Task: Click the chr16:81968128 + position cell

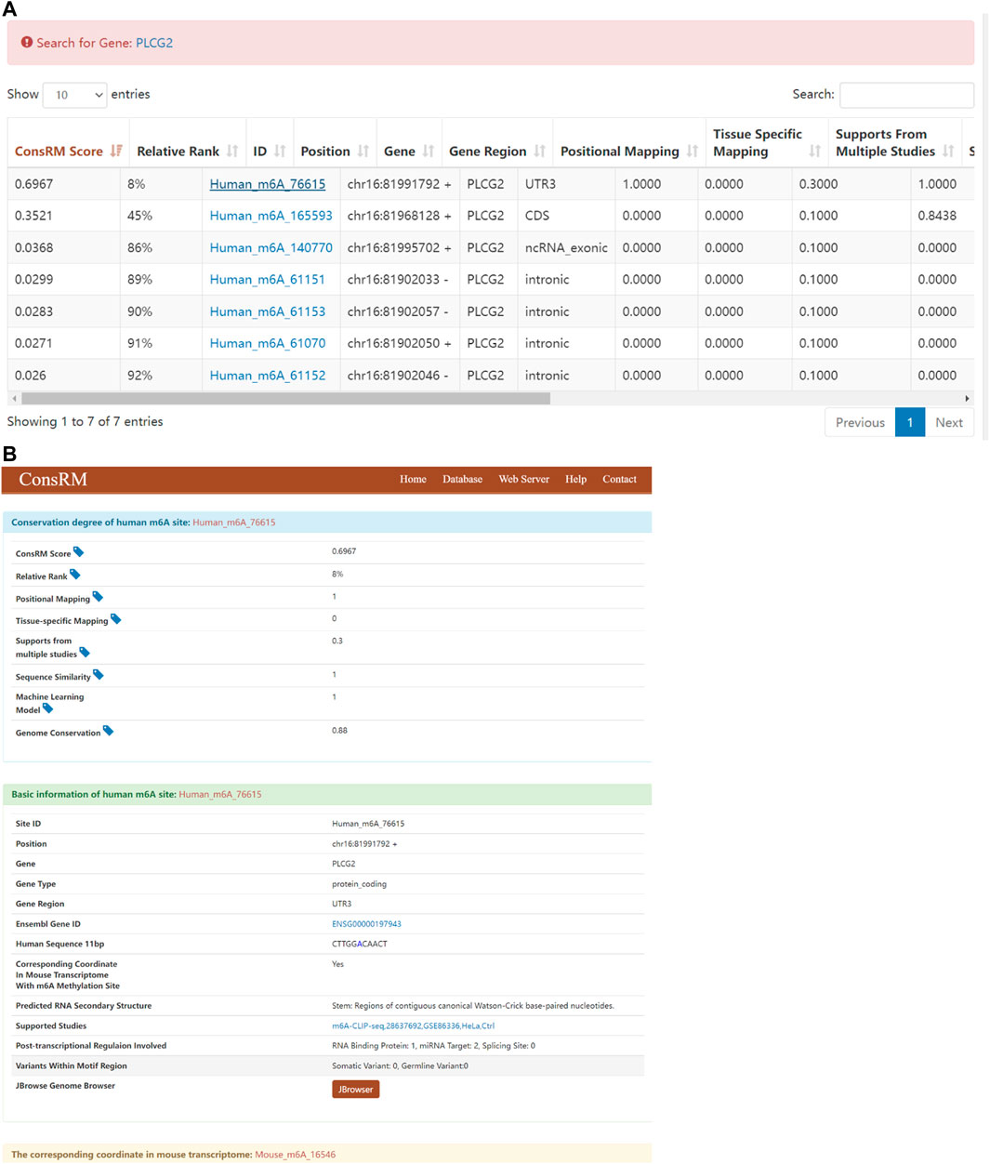Action: click(x=399, y=216)
